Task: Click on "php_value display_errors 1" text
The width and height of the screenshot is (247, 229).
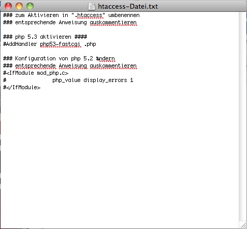Action: [93, 80]
